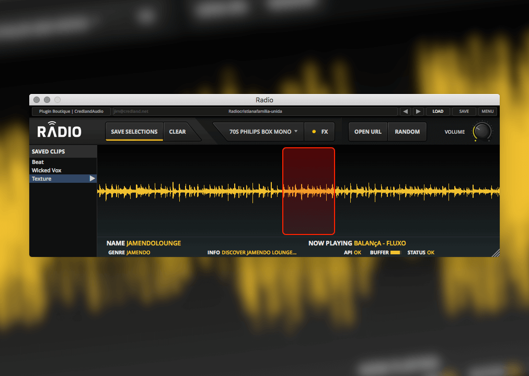Select the Wicked Vox saved clip
The height and width of the screenshot is (376, 529).
click(x=47, y=170)
